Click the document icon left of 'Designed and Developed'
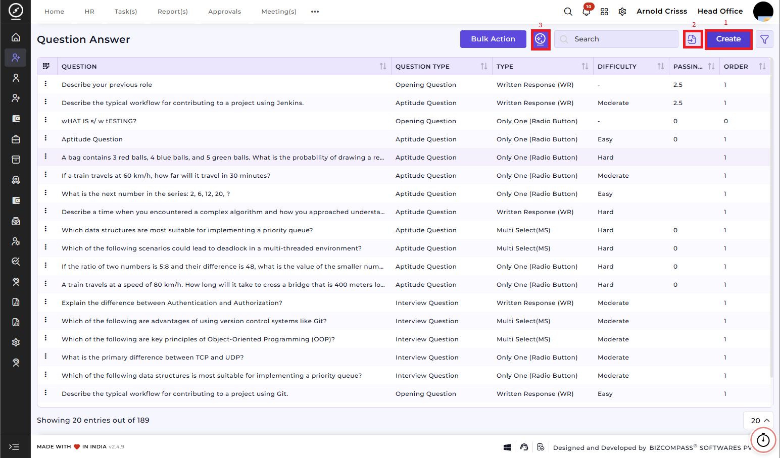This screenshot has width=780, height=458. coord(541,447)
